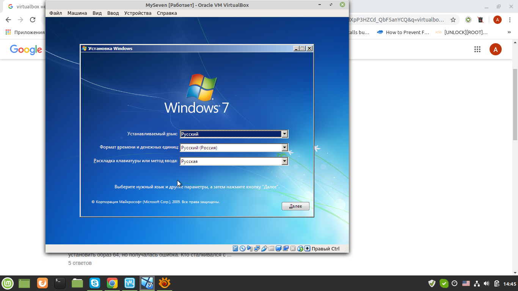Open the keyboard layout dropdown showing Русская
This screenshot has height=291, width=518.
point(234,161)
